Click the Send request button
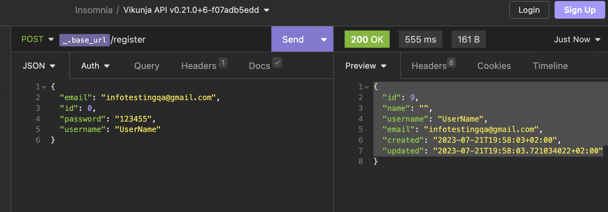 [x=293, y=39]
